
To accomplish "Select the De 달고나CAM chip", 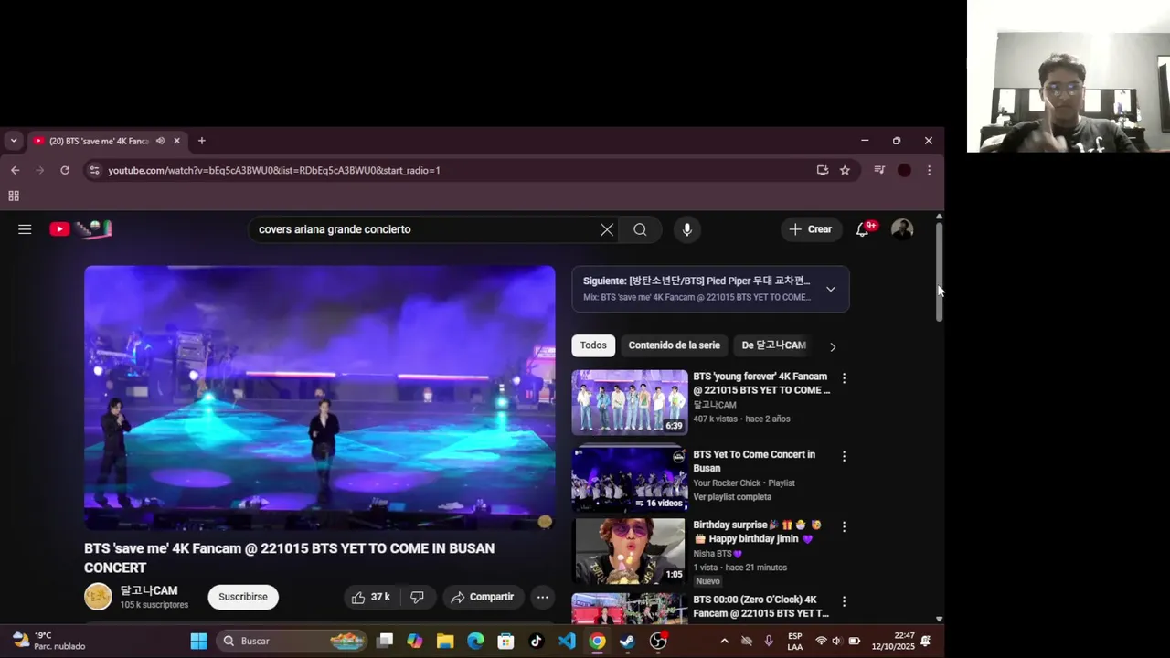I will 774,345.
